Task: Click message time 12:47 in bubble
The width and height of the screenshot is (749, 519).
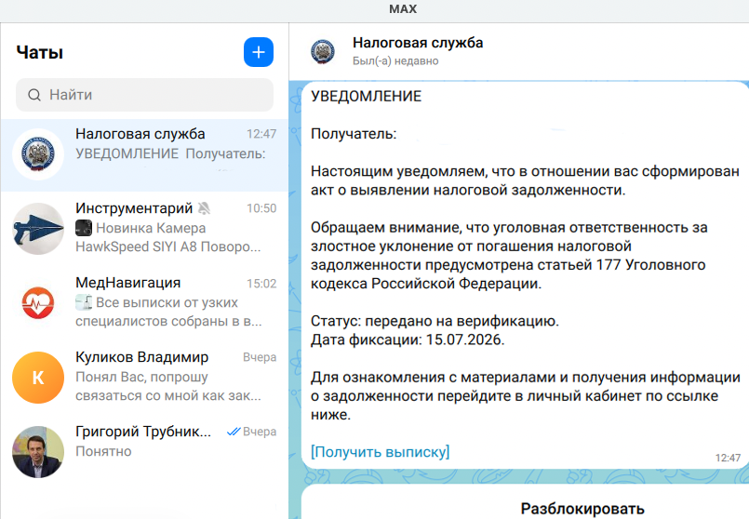Action: click(x=728, y=458)
